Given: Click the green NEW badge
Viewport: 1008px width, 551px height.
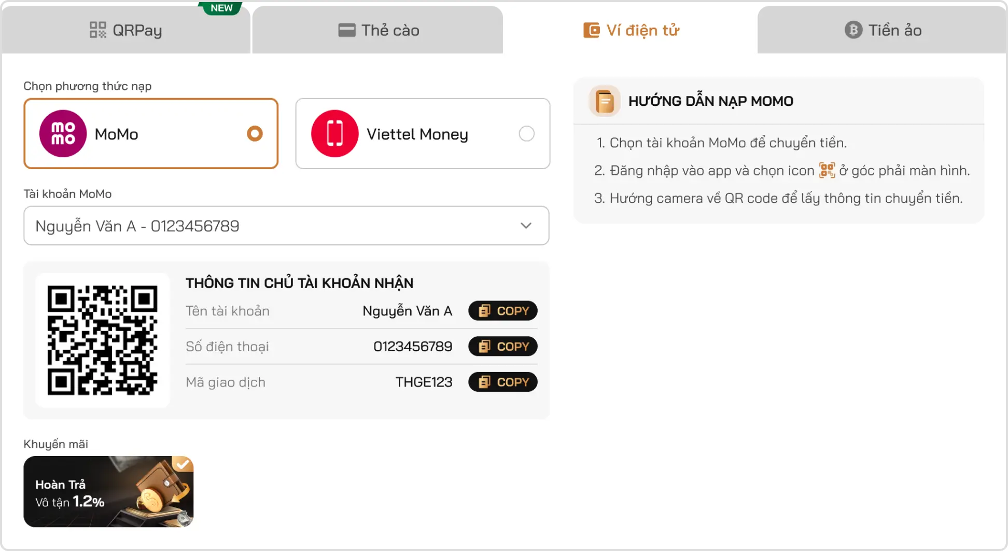Looking at the screenshot, I should click(221, 8).
